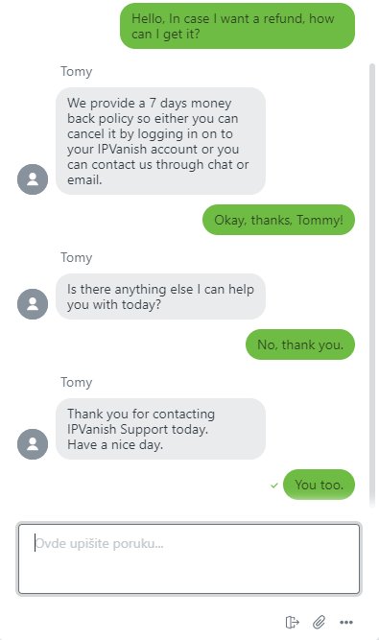Click the Tomy name above the refund policy reply

coord(77,71)
